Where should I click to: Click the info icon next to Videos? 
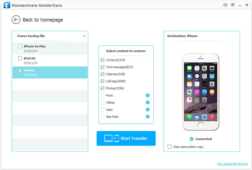point(147,102)
